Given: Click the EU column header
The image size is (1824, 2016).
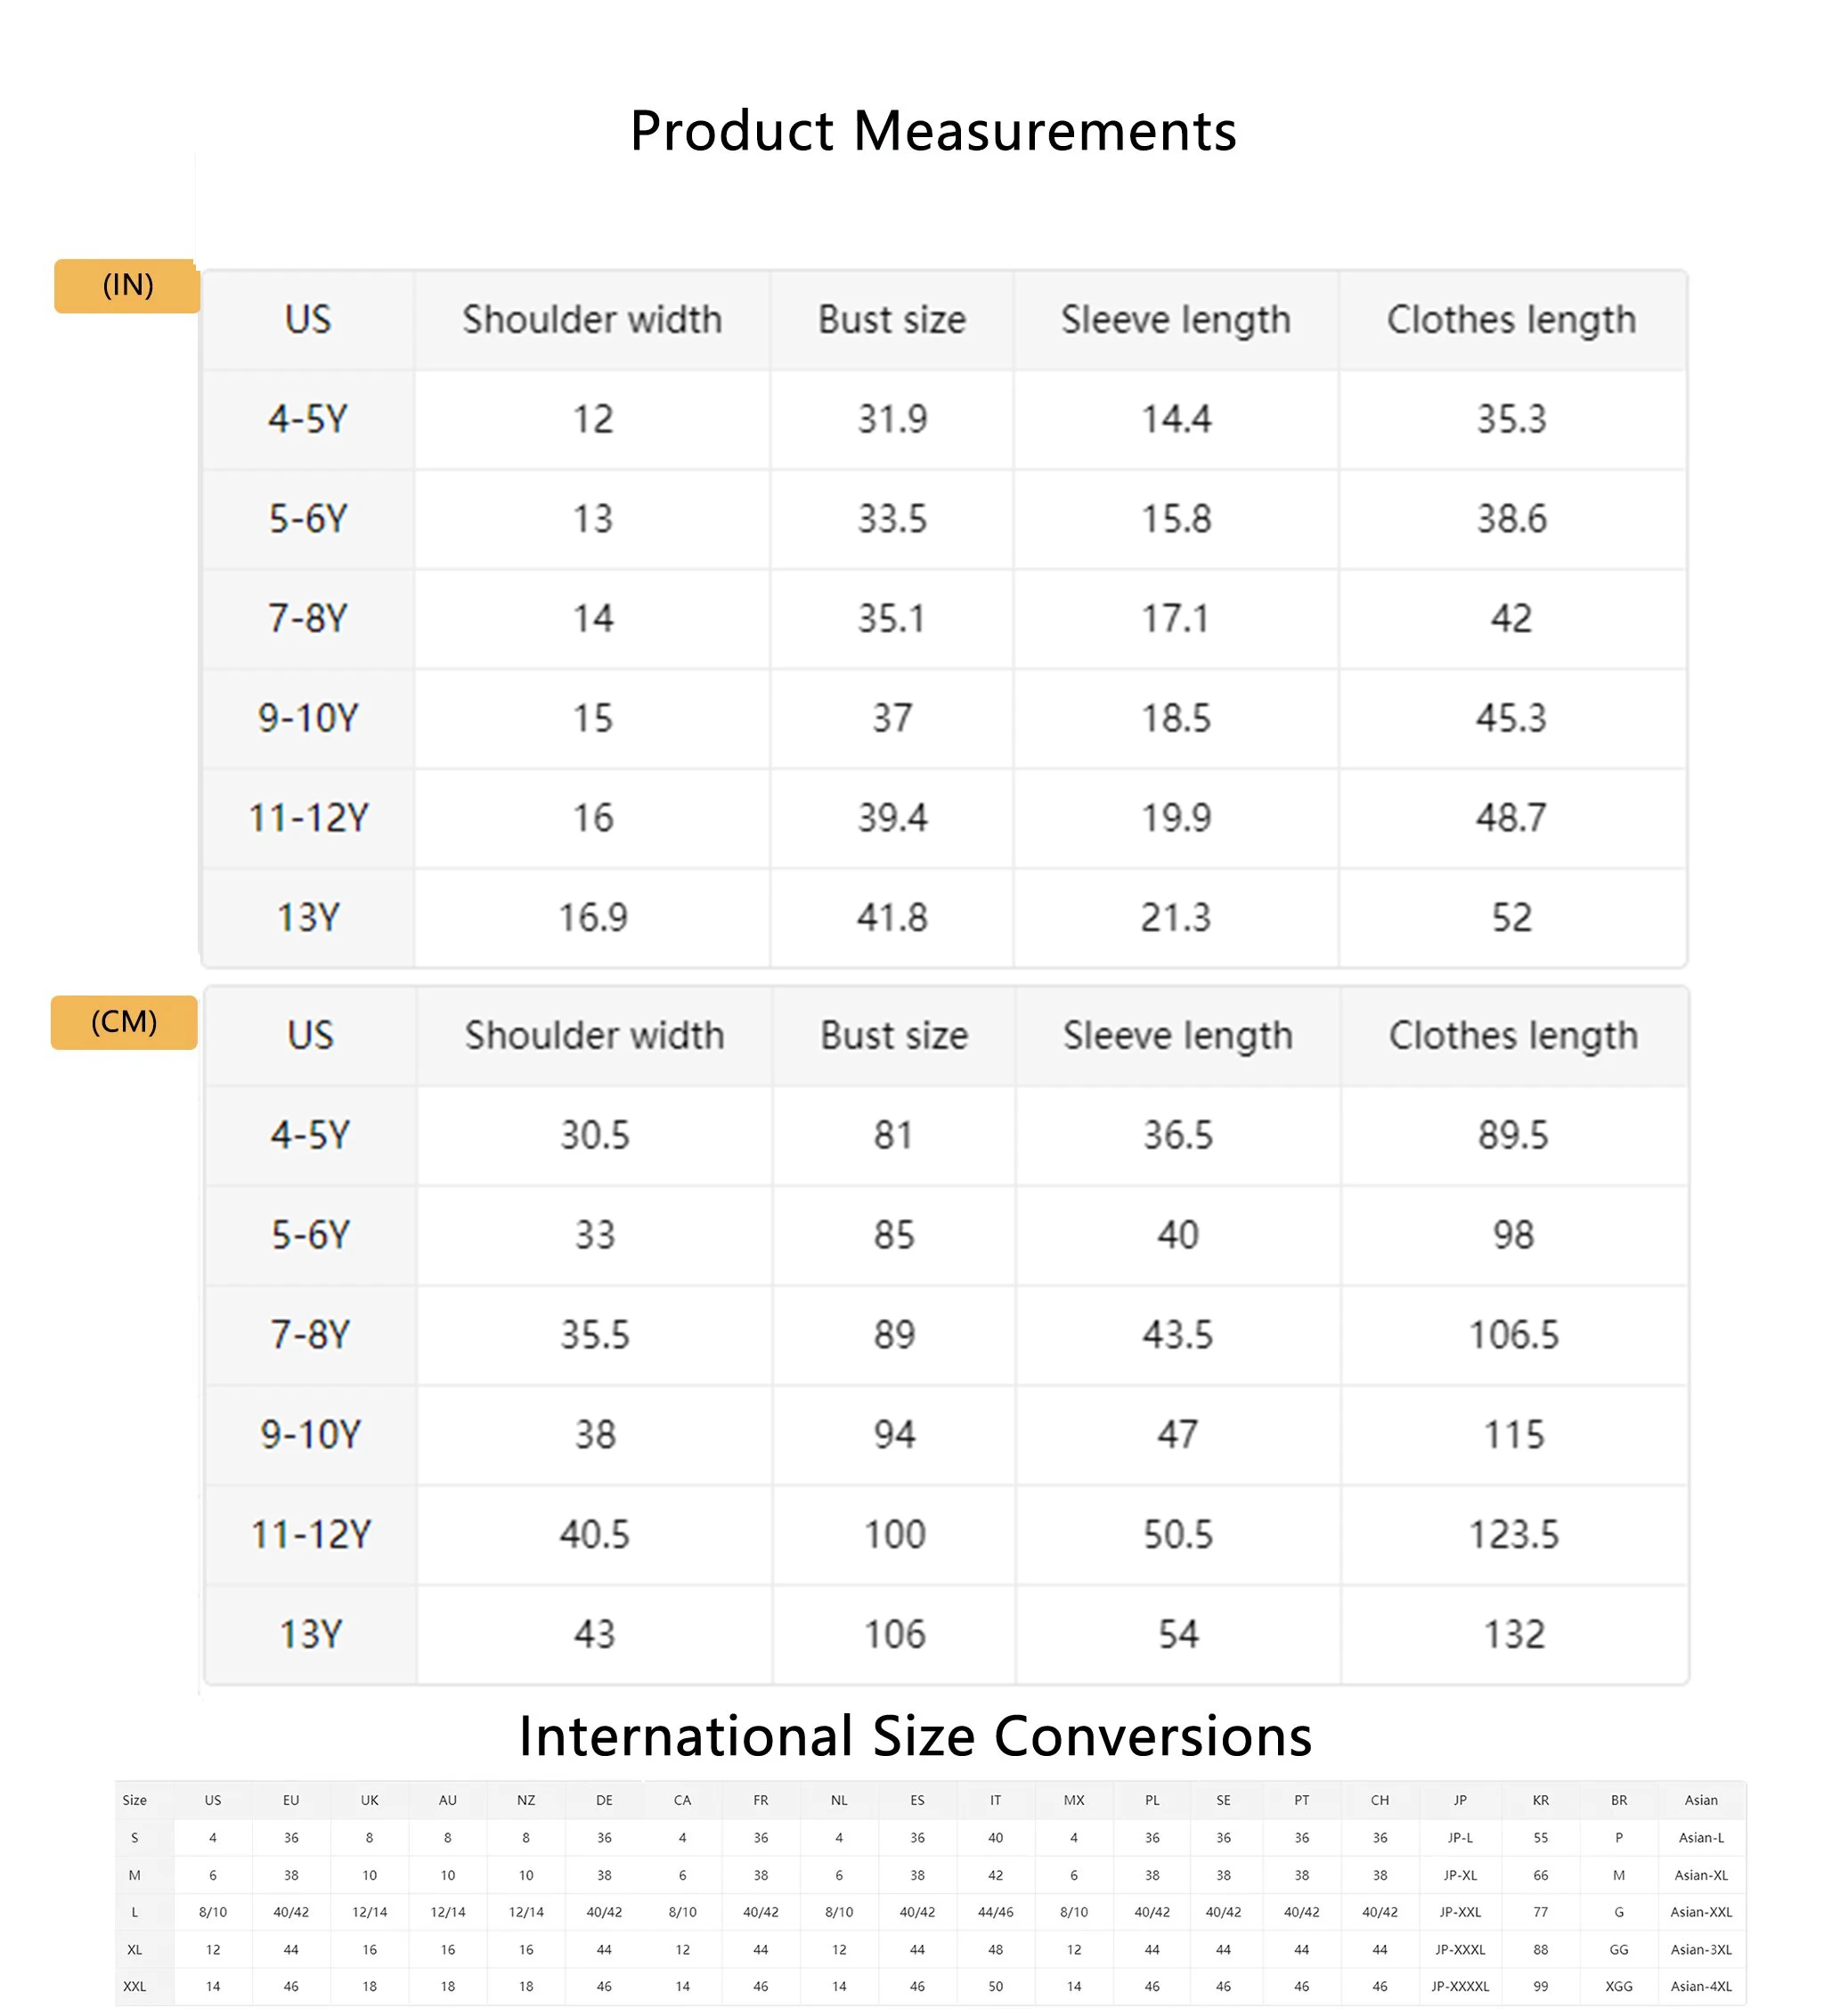Looking at the screenshot, I should 291,1800.
